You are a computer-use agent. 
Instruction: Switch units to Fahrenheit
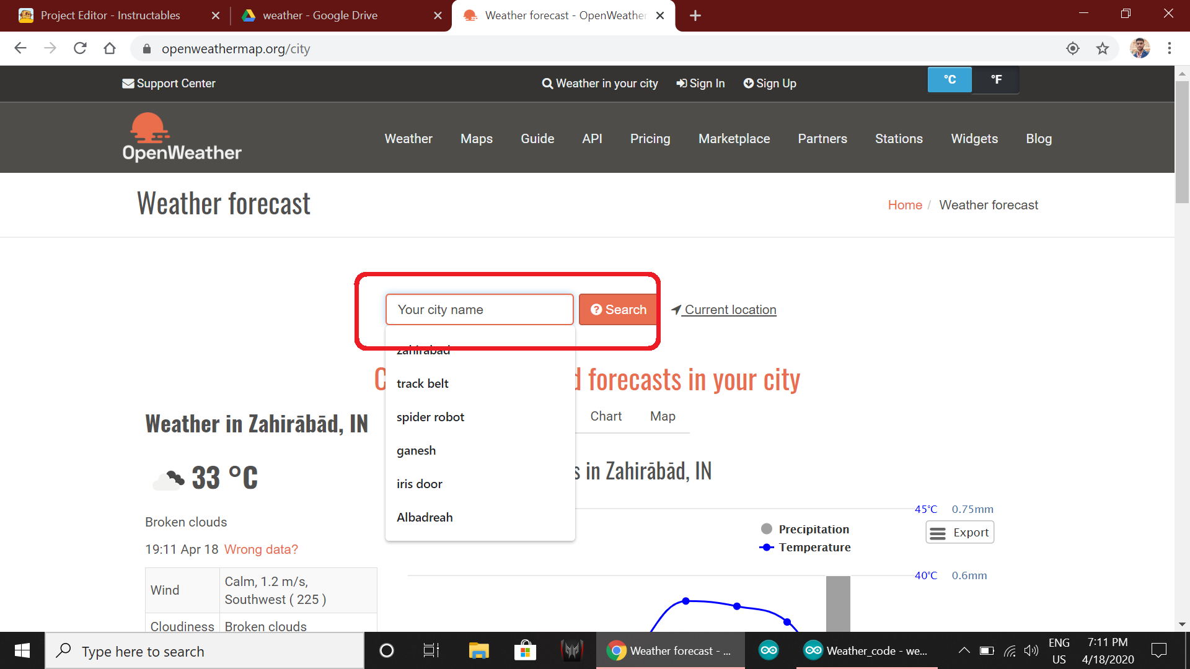[996, 79]
